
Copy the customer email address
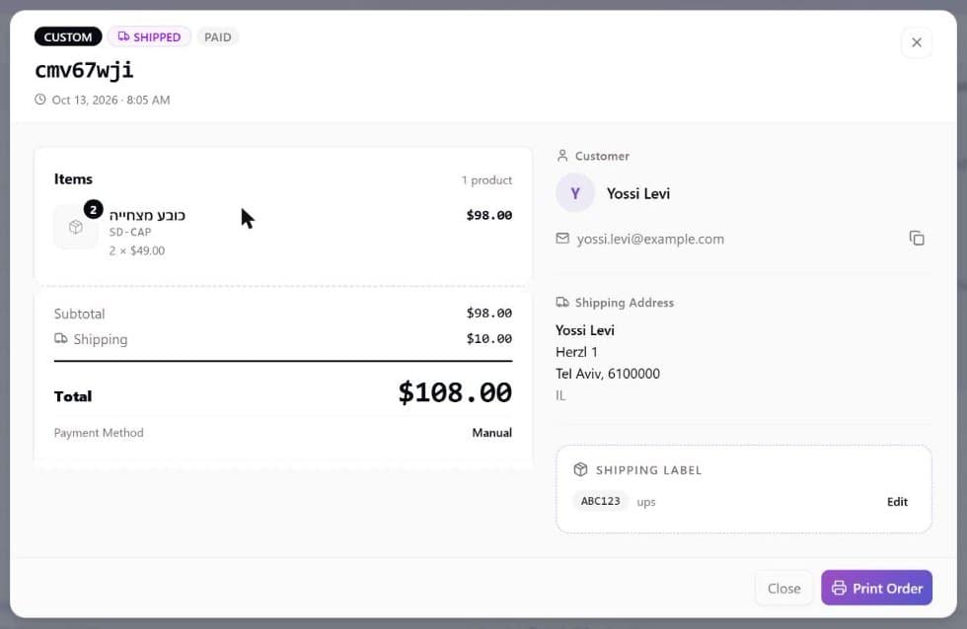click(x=917, y=239)
